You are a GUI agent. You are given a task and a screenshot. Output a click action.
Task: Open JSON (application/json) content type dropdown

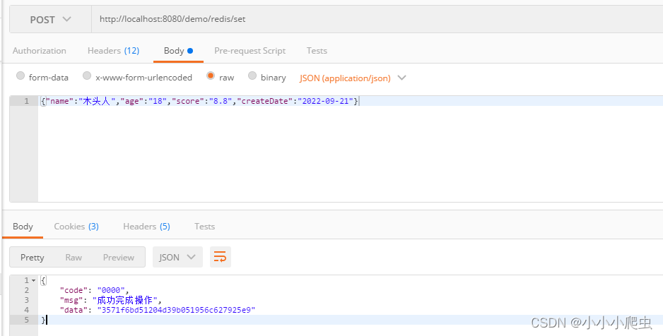point(353,78)
